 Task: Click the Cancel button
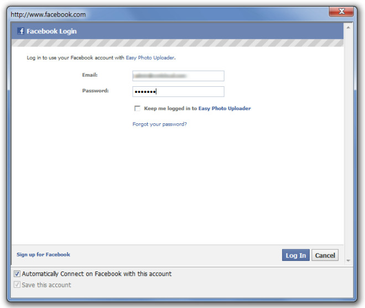coord(325,255)
